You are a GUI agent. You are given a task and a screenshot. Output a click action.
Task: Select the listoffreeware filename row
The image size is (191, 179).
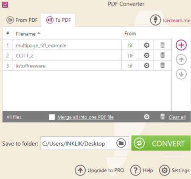click(67, 66)
